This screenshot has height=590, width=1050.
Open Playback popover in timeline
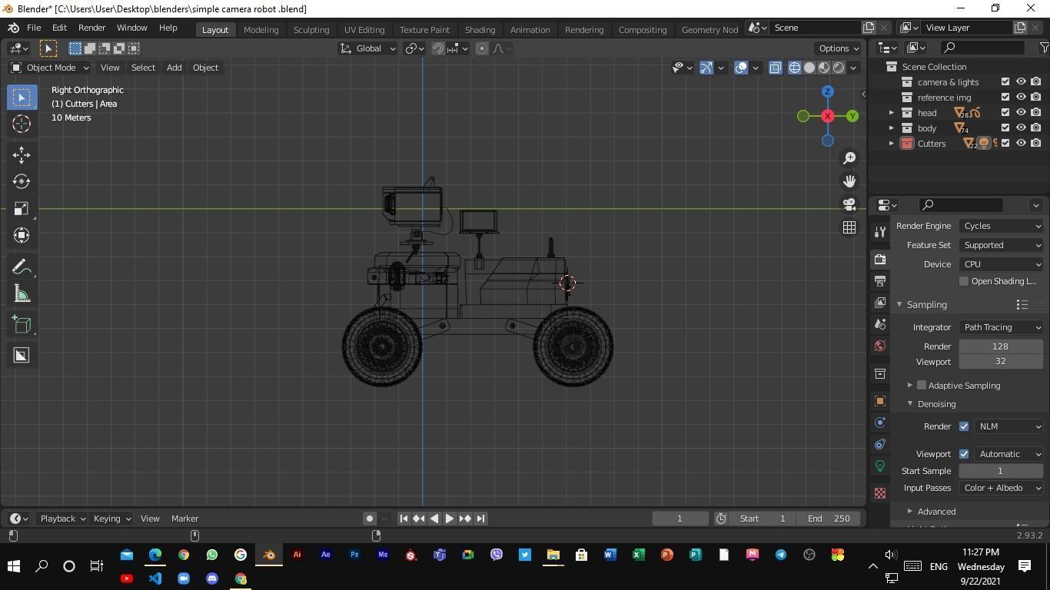click(62, 519)
